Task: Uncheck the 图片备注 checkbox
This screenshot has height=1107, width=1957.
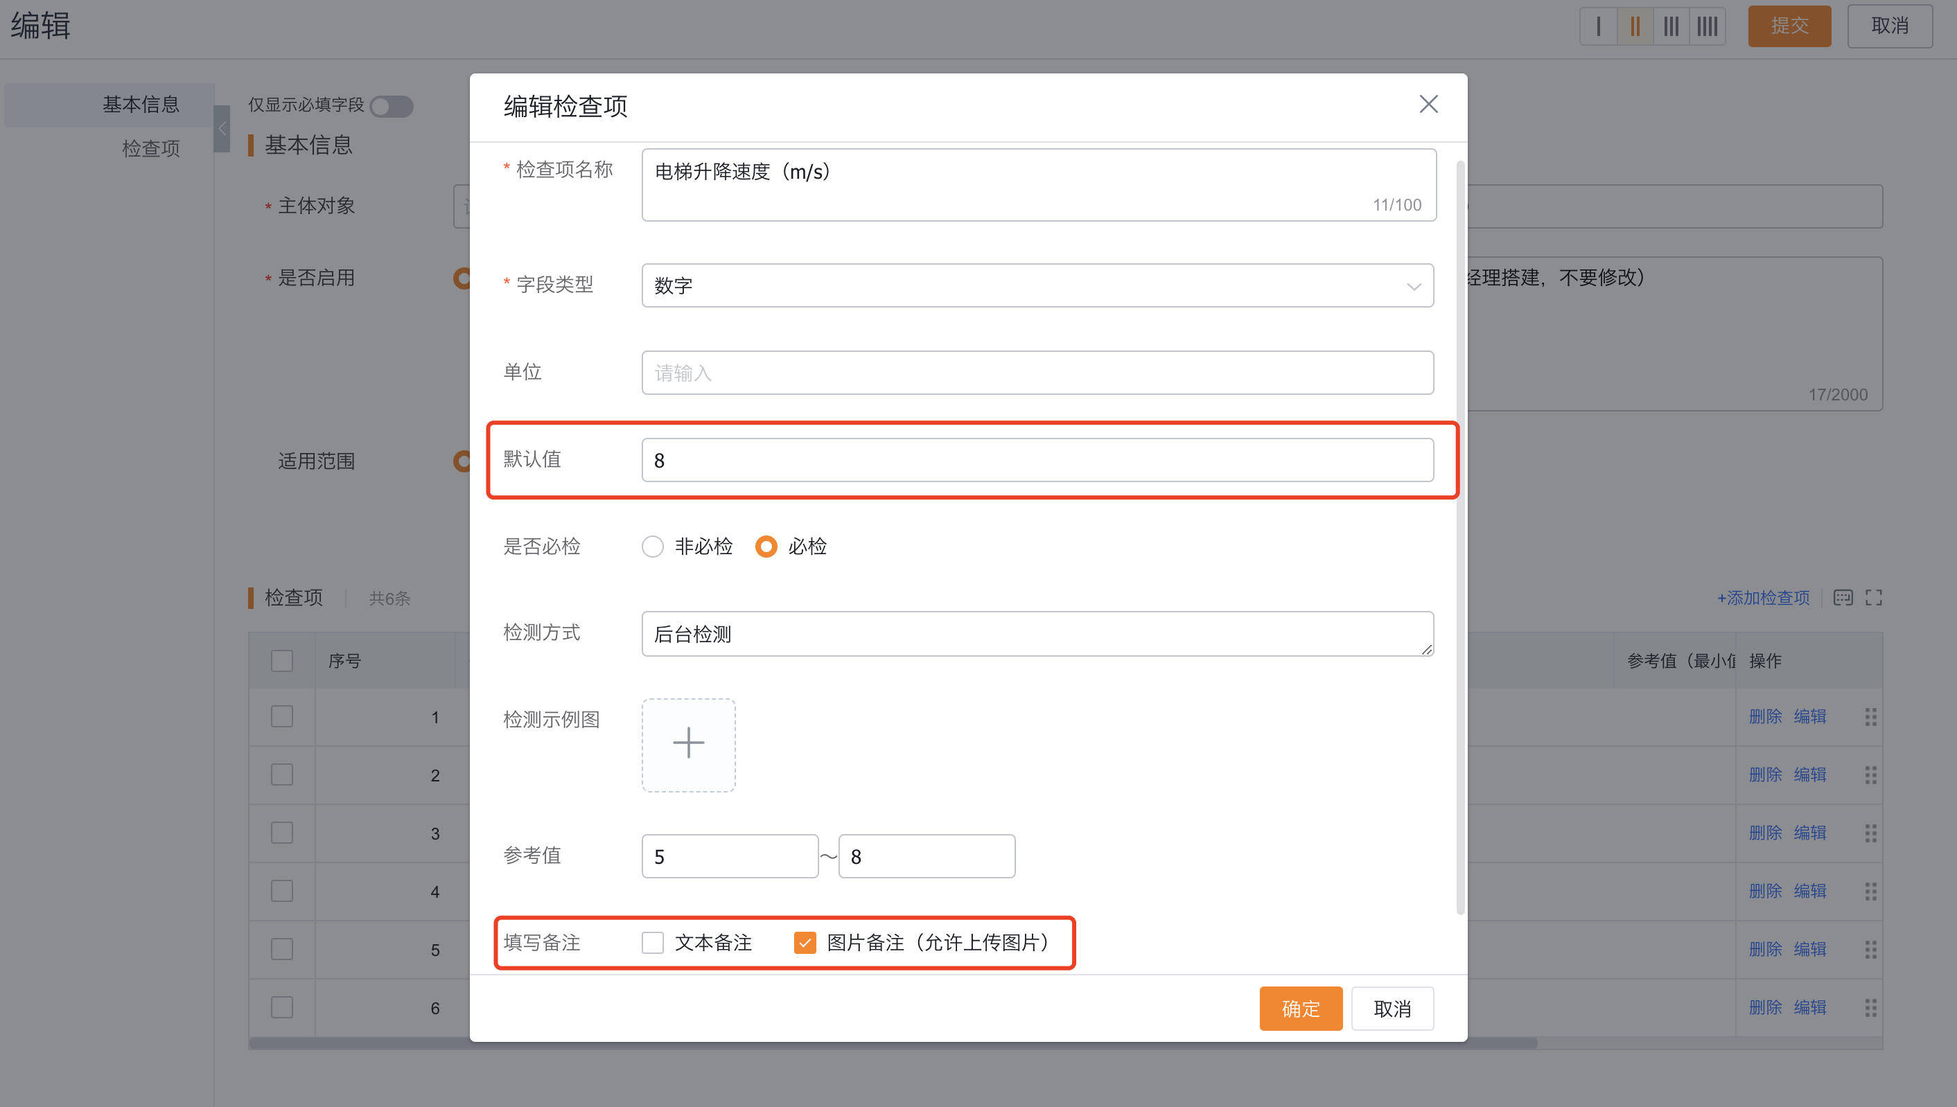Action: tap(805, 943)
